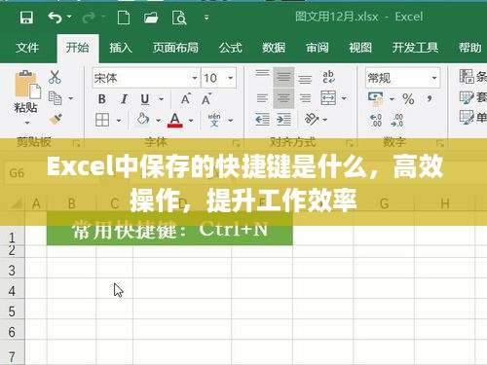The width and height of the screenshot is (487, 365).
Task: Apply Comma Style icon
Action: pyautogui.click(x=430, y=98)
